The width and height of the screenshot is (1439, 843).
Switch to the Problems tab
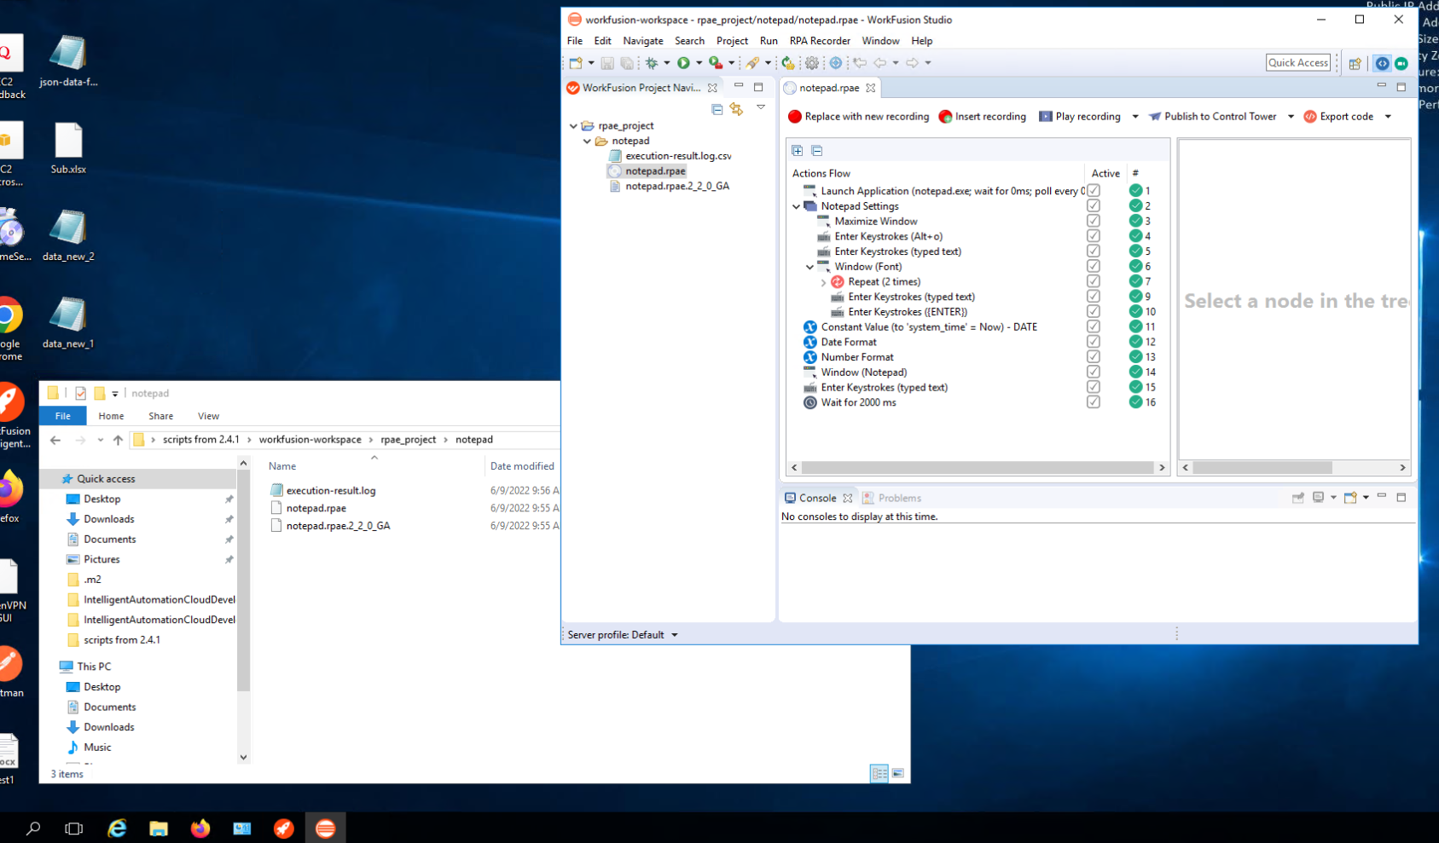tap(892, 498)
